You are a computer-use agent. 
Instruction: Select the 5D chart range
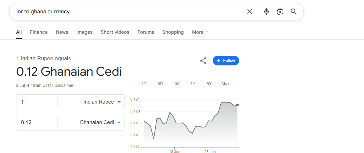coord(160,84)
